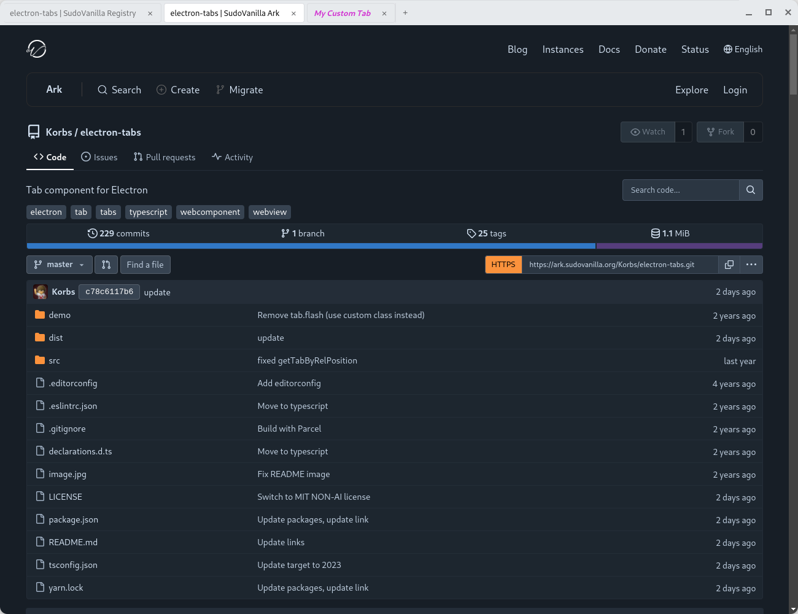View the 1 branch list
The image size is (798, 614).
303,233
